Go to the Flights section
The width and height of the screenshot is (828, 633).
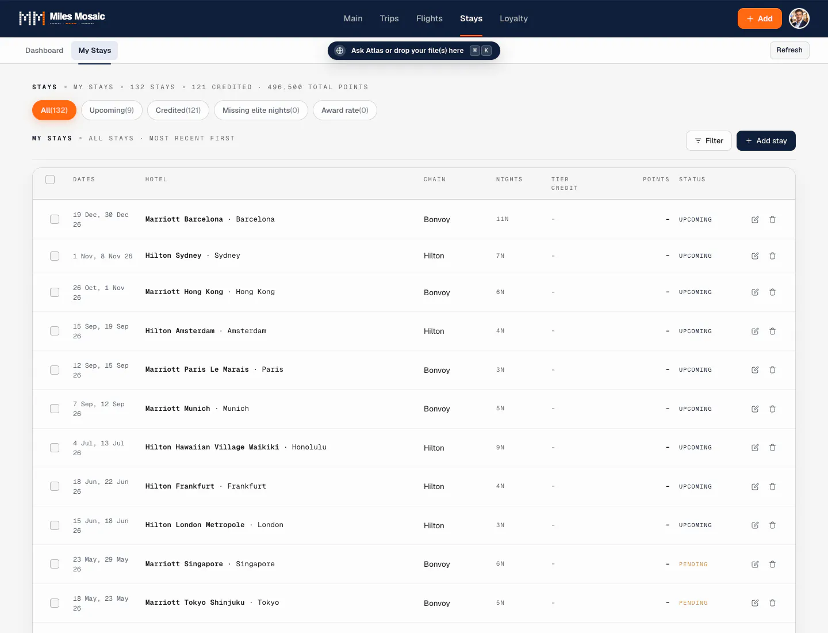point(430,18)
